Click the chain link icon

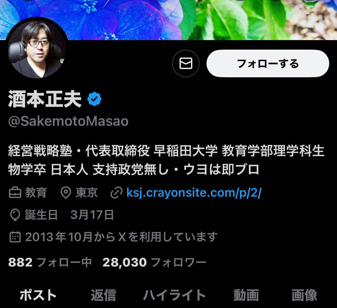(116, 193)
